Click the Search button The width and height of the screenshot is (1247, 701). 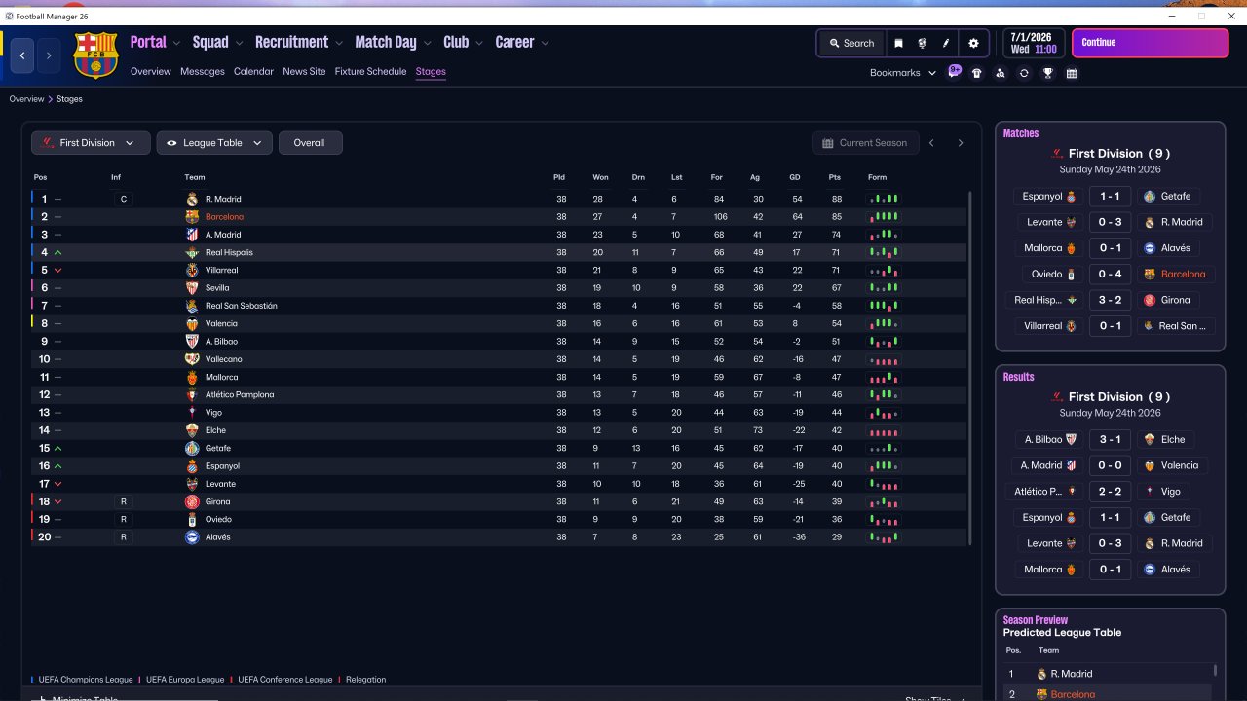[x=851, y=43]
